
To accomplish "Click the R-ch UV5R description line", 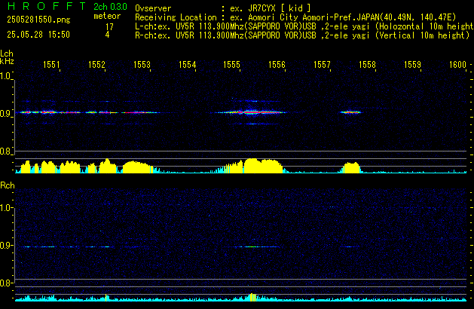I will [302, 35].
